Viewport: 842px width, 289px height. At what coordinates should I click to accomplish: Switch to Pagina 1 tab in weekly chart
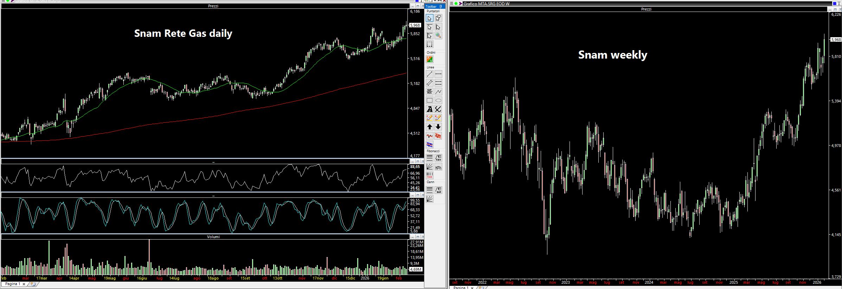pos(460,287)
